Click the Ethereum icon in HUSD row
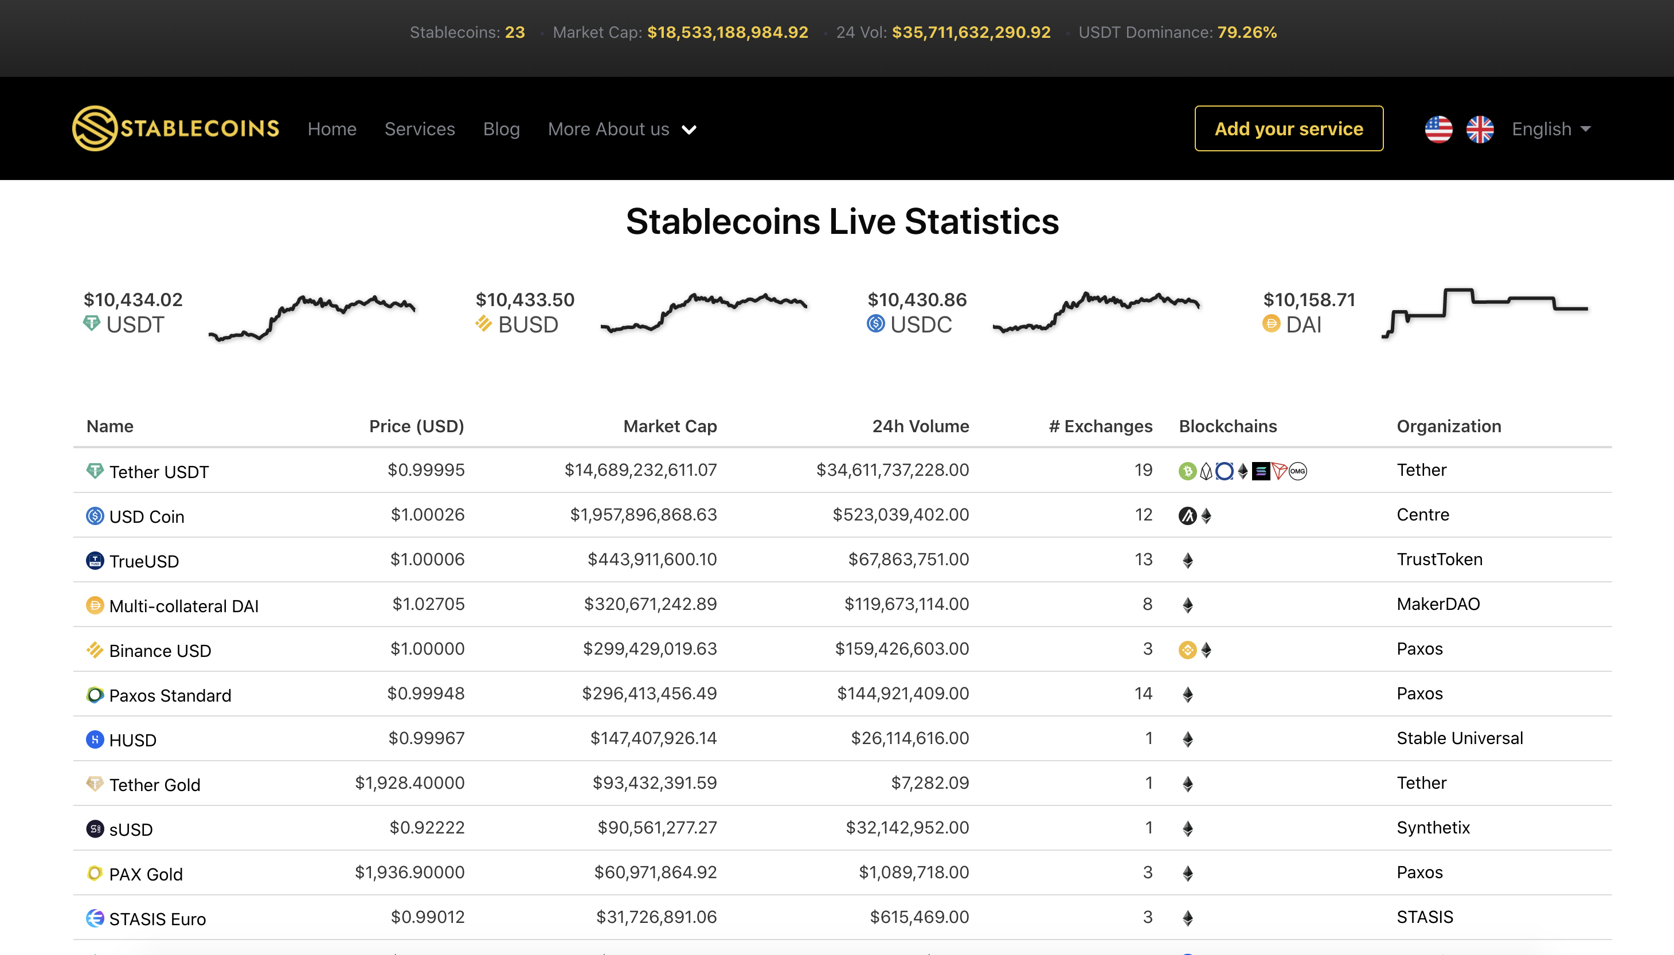The width and height of the screenshot is (1674, 955). [1187, 739]
